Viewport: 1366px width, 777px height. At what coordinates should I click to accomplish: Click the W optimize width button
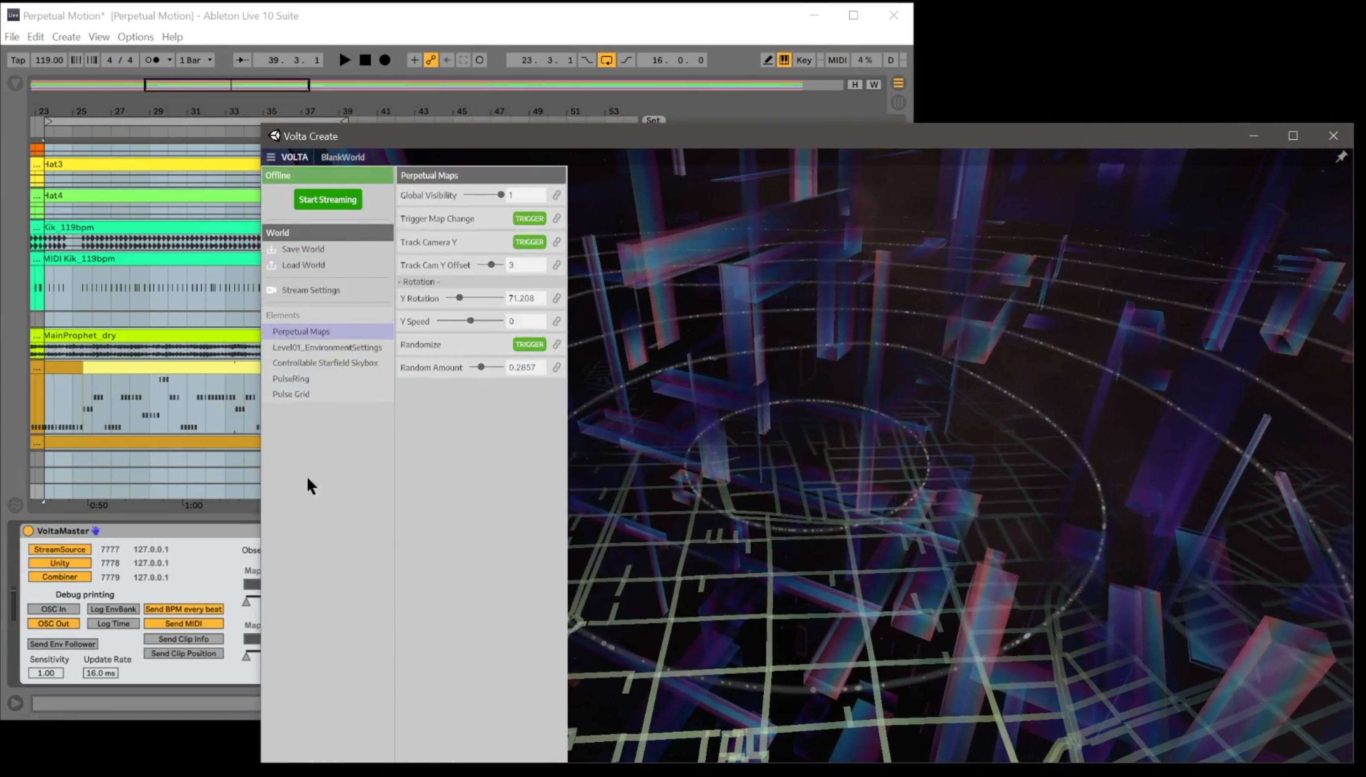point(873,84)
